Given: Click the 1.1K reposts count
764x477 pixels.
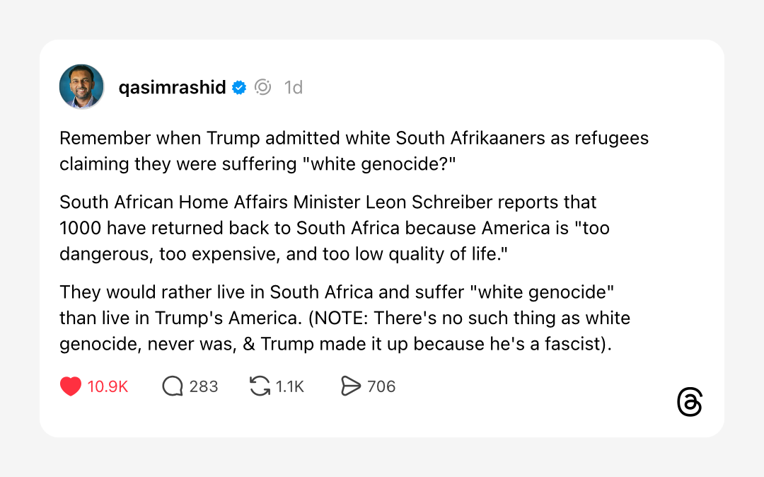Looking at the screenshot, I should tap(290, 386).
